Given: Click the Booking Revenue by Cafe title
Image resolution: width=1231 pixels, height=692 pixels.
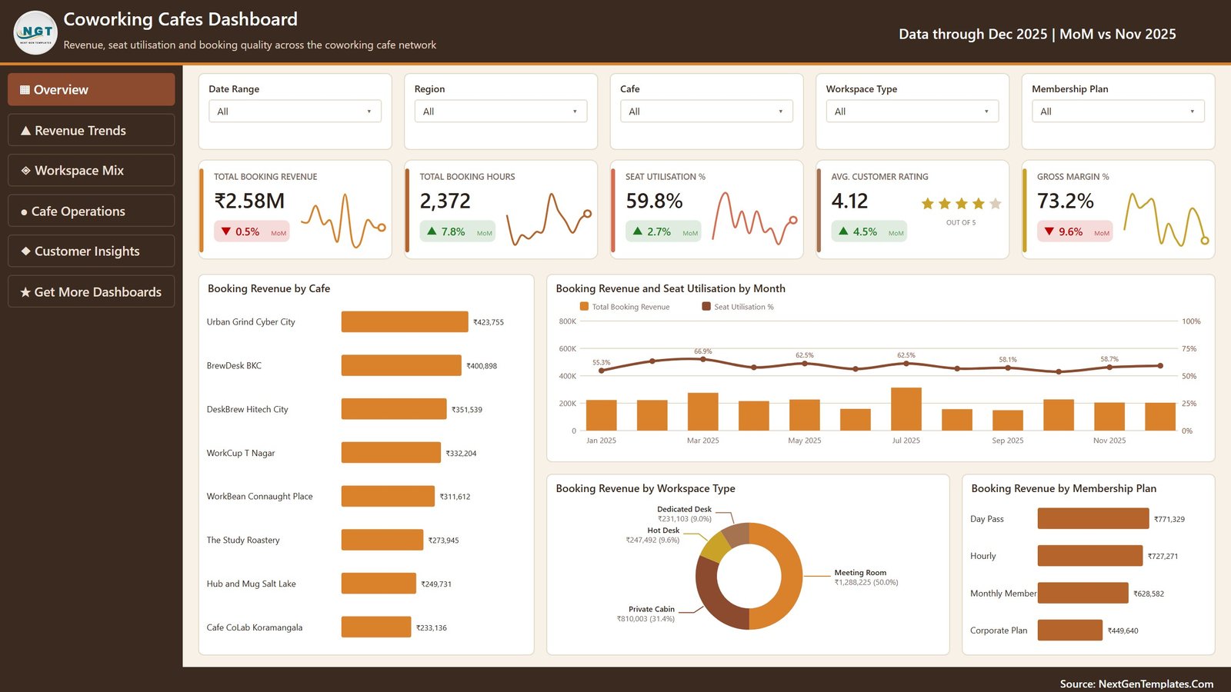Looking at the screenshot, I should coord(269,288).
